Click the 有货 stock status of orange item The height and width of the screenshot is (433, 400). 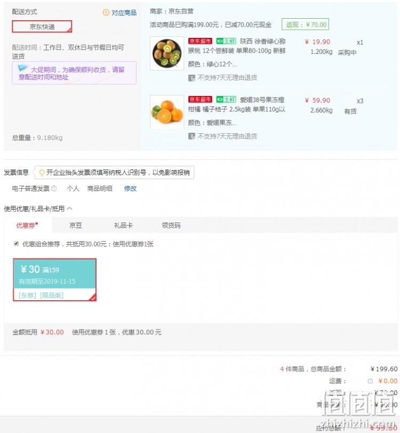350,111
